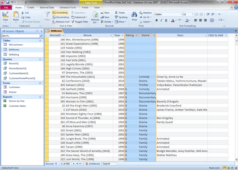Open Go To dropdown

(146, 17)
